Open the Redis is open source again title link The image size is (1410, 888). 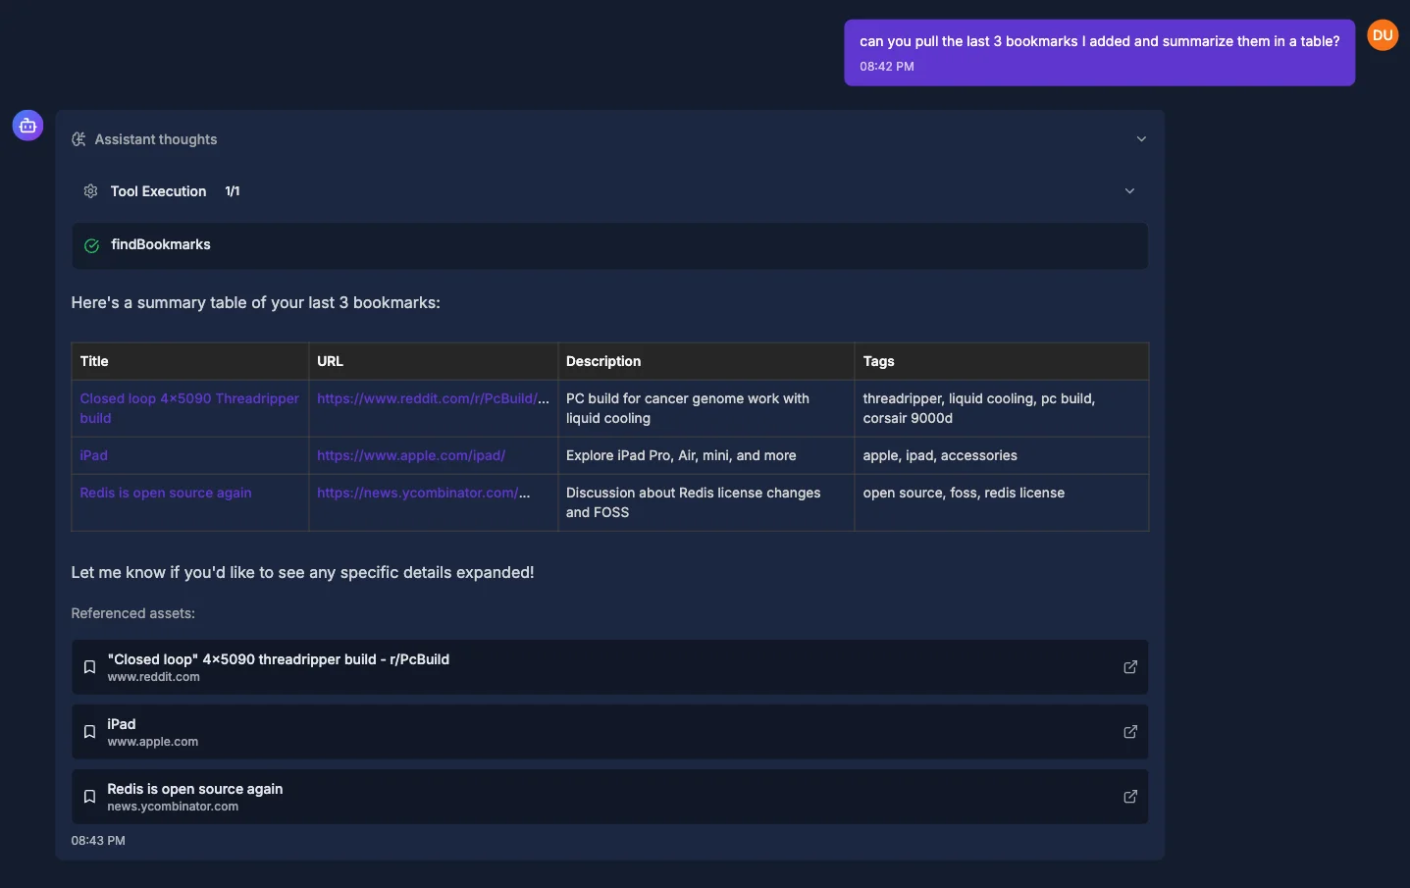165,492
